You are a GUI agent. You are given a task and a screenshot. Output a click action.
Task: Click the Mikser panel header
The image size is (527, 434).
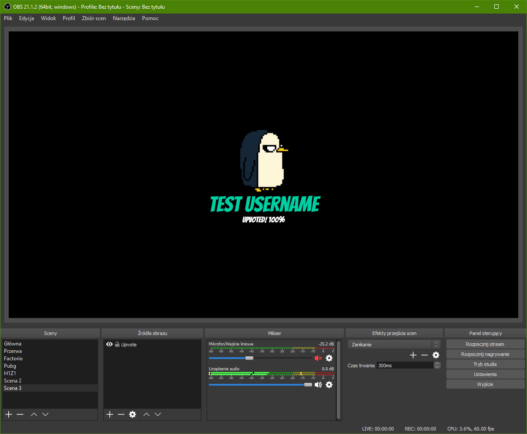tap(275, 333)
